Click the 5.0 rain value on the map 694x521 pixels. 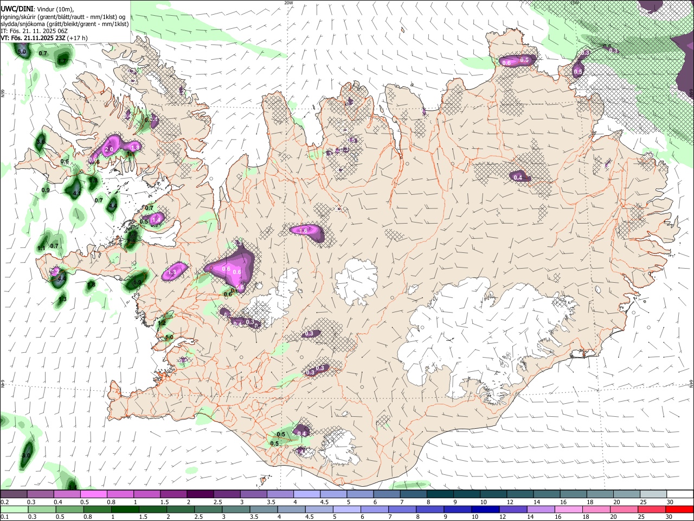pyautogui.click(x=22, y=52)
